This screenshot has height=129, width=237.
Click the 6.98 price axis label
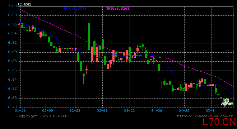click(13, 15)
